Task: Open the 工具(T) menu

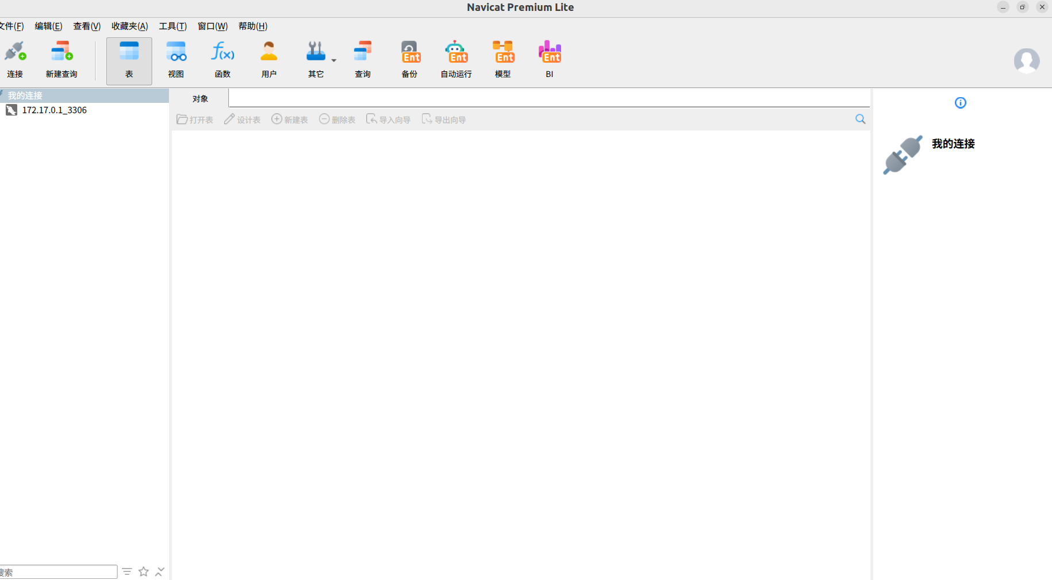Action: (x=173, y=26)
